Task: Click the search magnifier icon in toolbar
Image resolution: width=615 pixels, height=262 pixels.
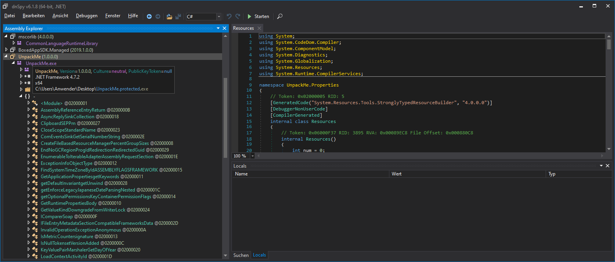Action: pos(280,16)
